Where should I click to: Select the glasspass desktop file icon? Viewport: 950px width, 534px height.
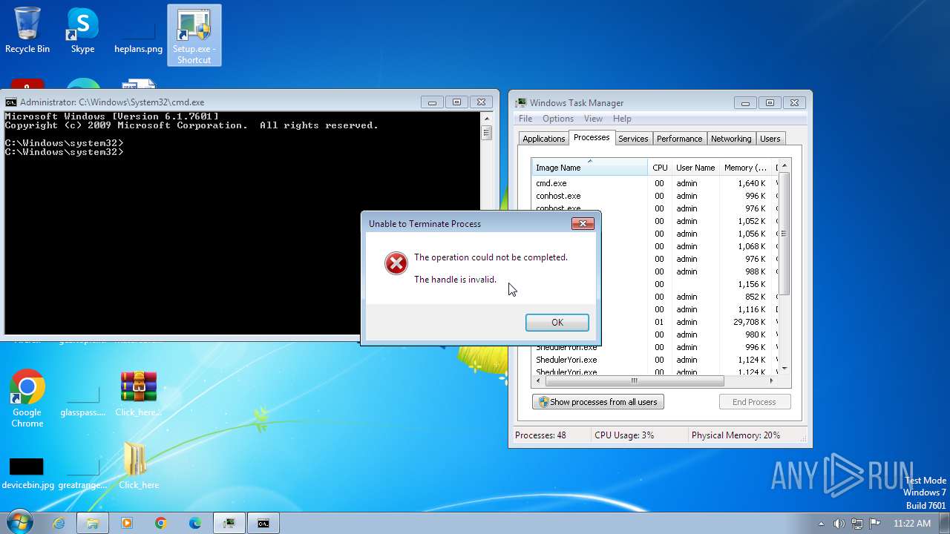(82, 400)
